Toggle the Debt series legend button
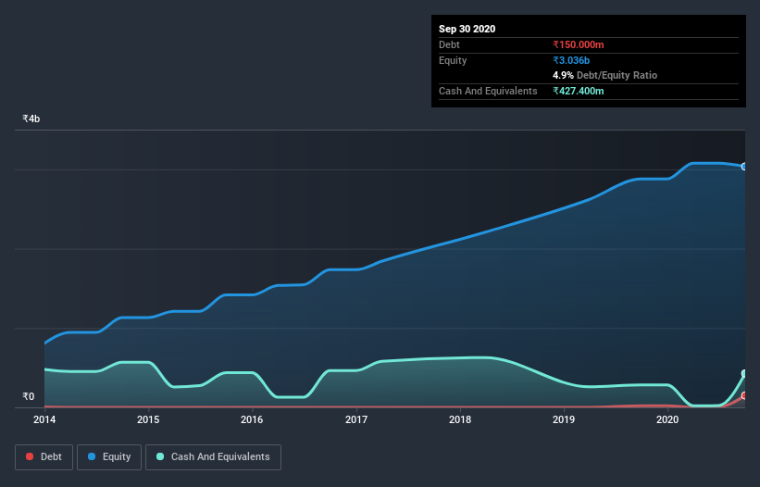 point(44,457)
